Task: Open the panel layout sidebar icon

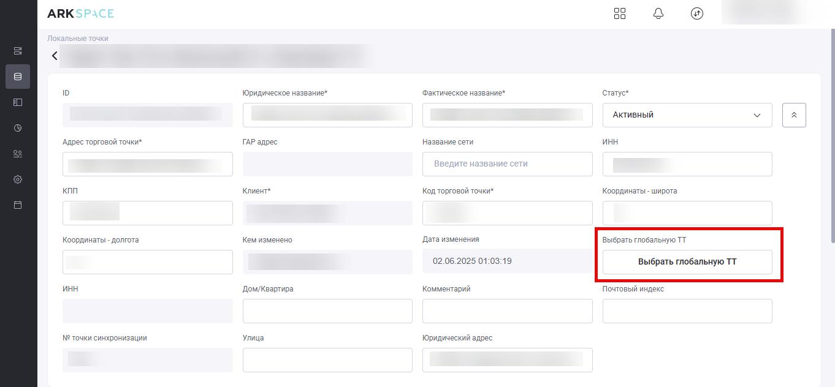Action: pos(18,102)
